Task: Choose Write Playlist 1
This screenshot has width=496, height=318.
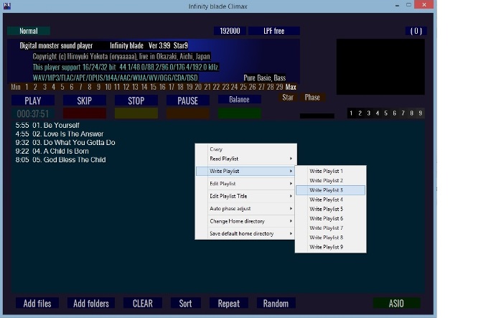Action: tap(331, 171)
